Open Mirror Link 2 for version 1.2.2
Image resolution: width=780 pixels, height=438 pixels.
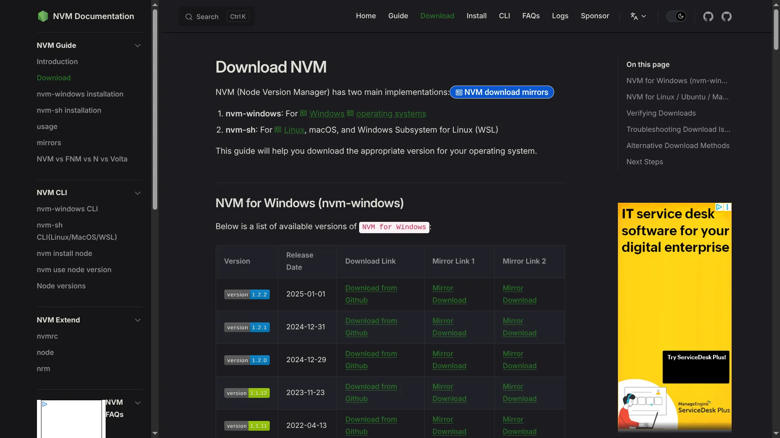(x=519, y=294)
